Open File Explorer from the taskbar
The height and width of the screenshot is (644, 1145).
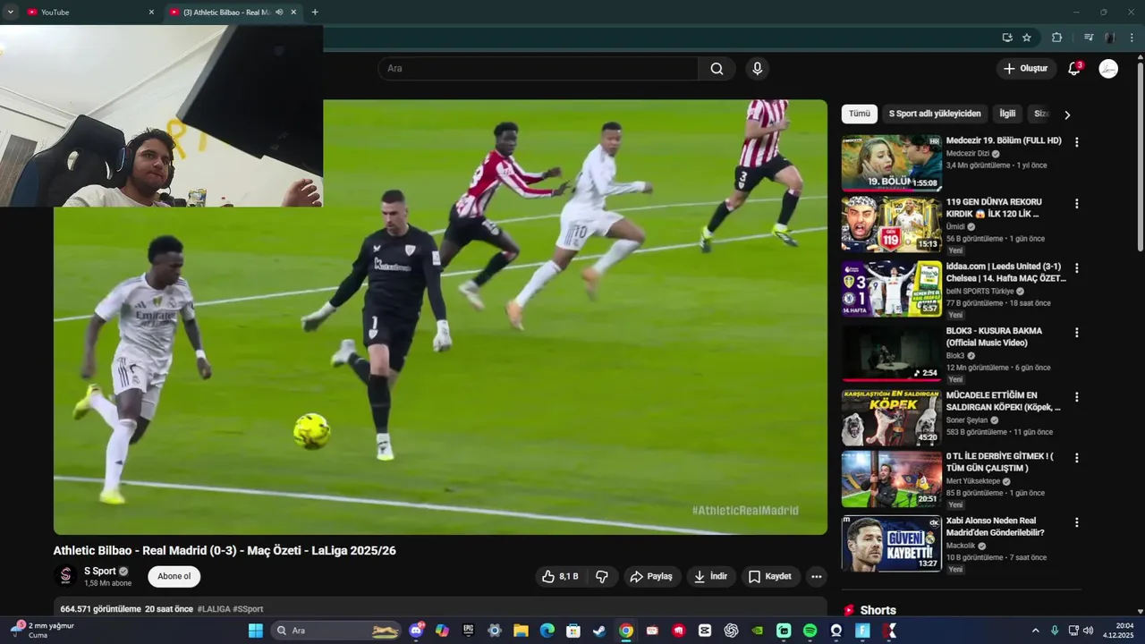(x=521, y=631)
